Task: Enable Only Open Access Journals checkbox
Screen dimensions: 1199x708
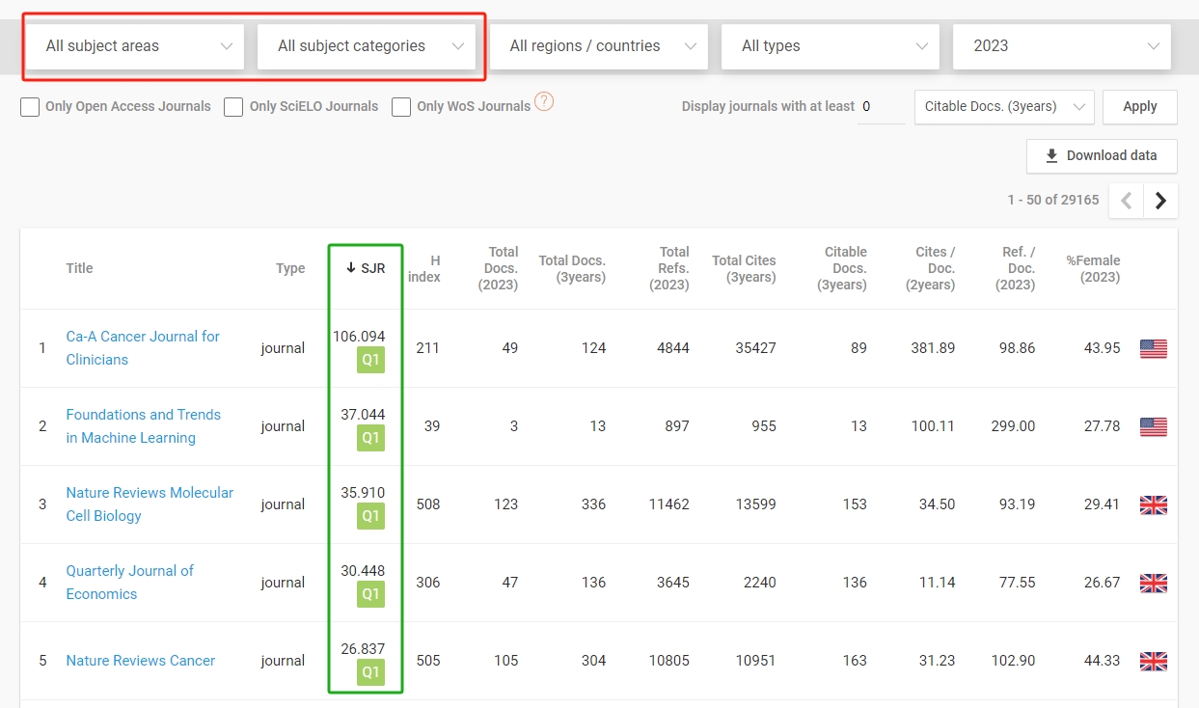Action: (x=30, y=107)
